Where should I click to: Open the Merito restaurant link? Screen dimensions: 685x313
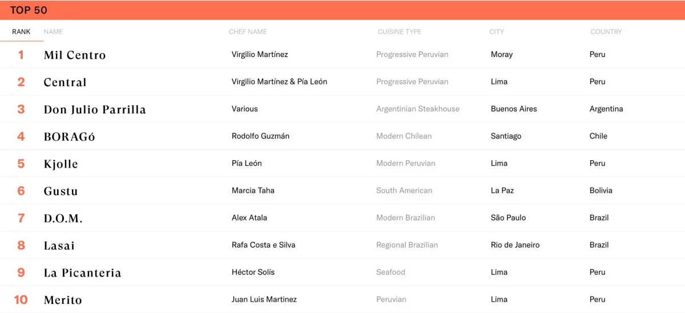(x=63, y=300)
